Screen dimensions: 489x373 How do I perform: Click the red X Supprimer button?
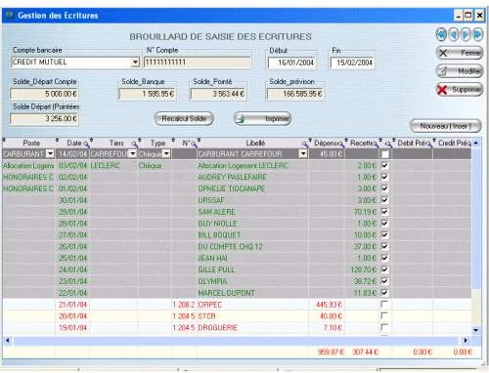[x=460, y=89]
